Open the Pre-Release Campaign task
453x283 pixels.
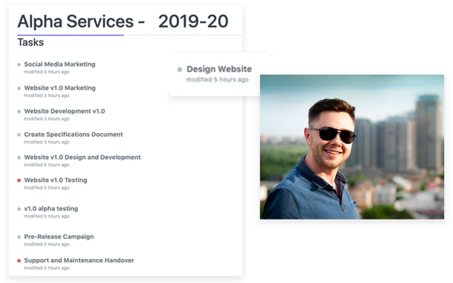[x=59, y=237]
